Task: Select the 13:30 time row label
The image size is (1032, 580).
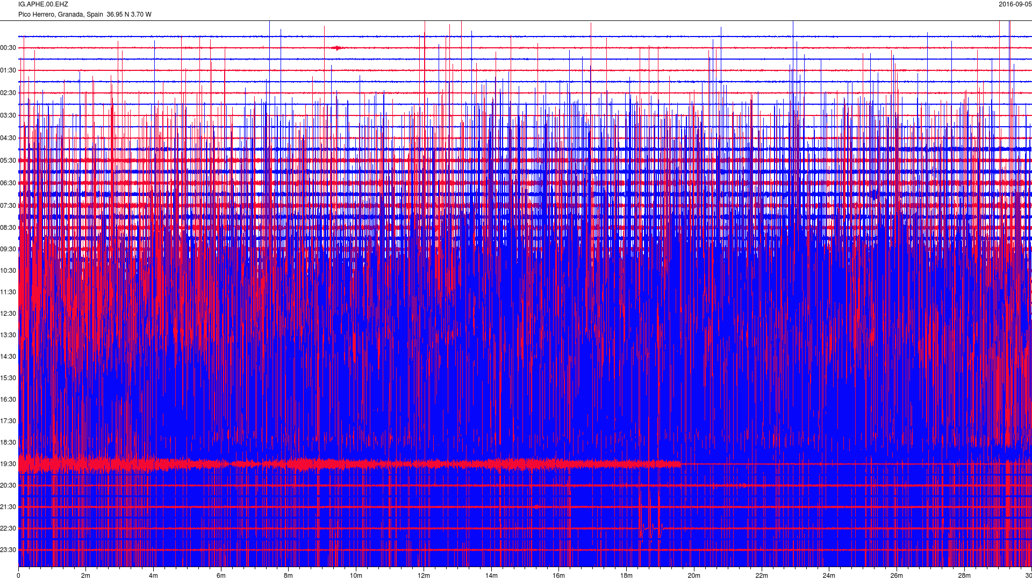Action: point(8,335)
